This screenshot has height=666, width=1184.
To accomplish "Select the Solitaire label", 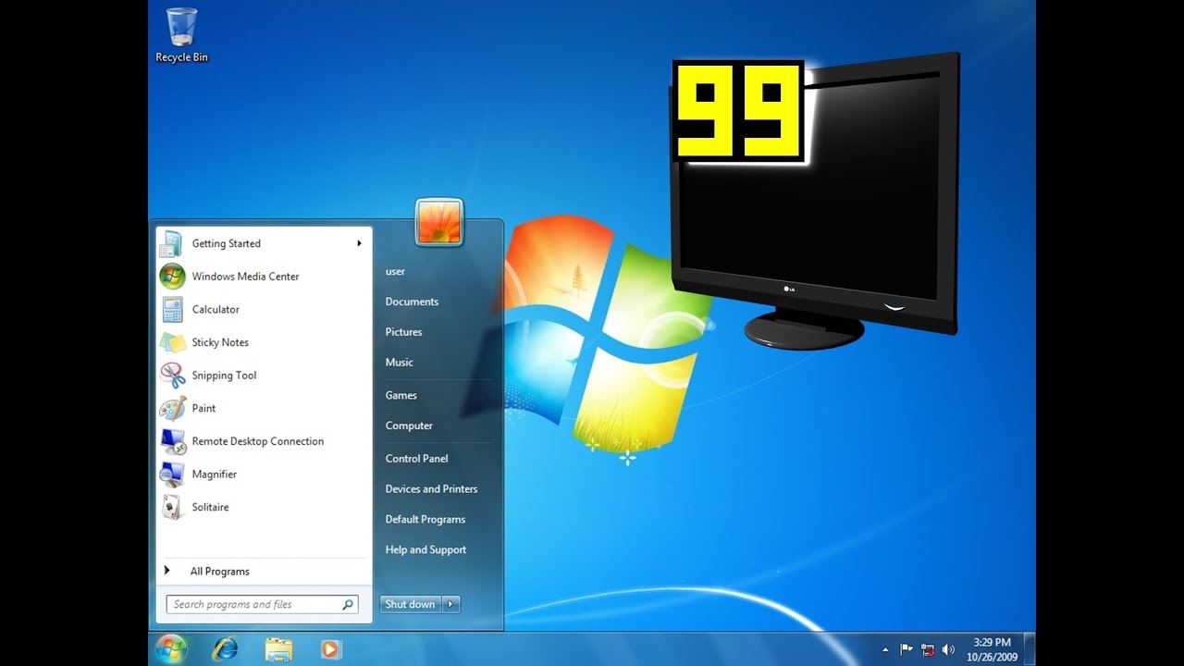I will point(210,507).
